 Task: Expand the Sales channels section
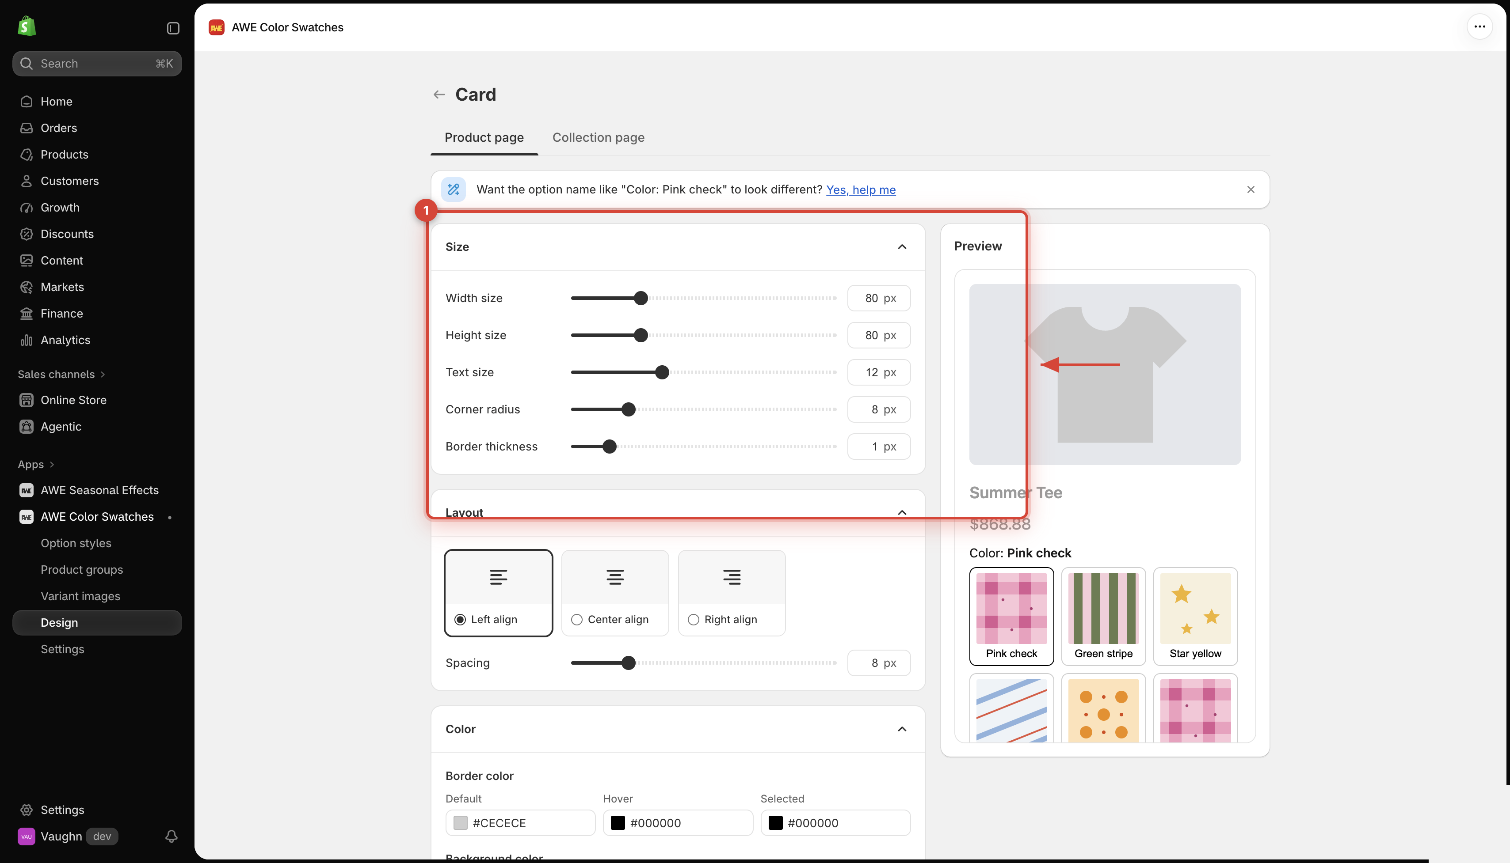click(x=62, y=374)
